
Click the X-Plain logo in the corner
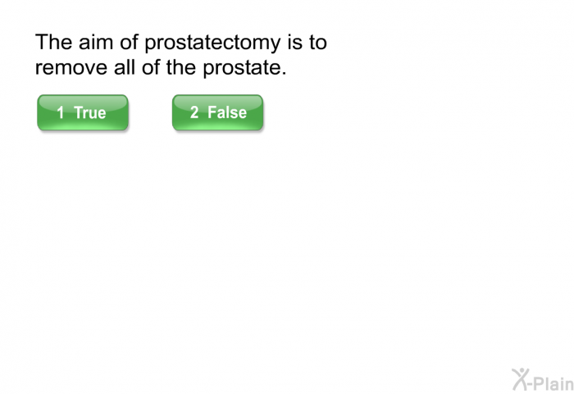click(x=541, y=379)
